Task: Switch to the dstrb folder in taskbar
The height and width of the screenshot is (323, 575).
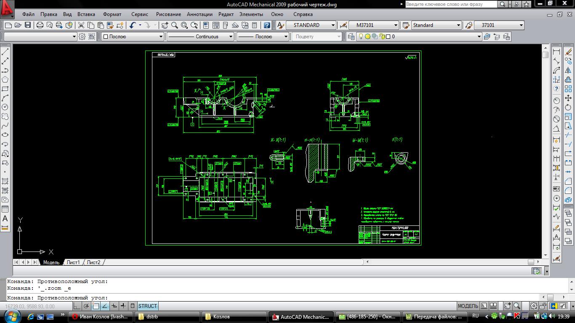Action: click(167, 317)
